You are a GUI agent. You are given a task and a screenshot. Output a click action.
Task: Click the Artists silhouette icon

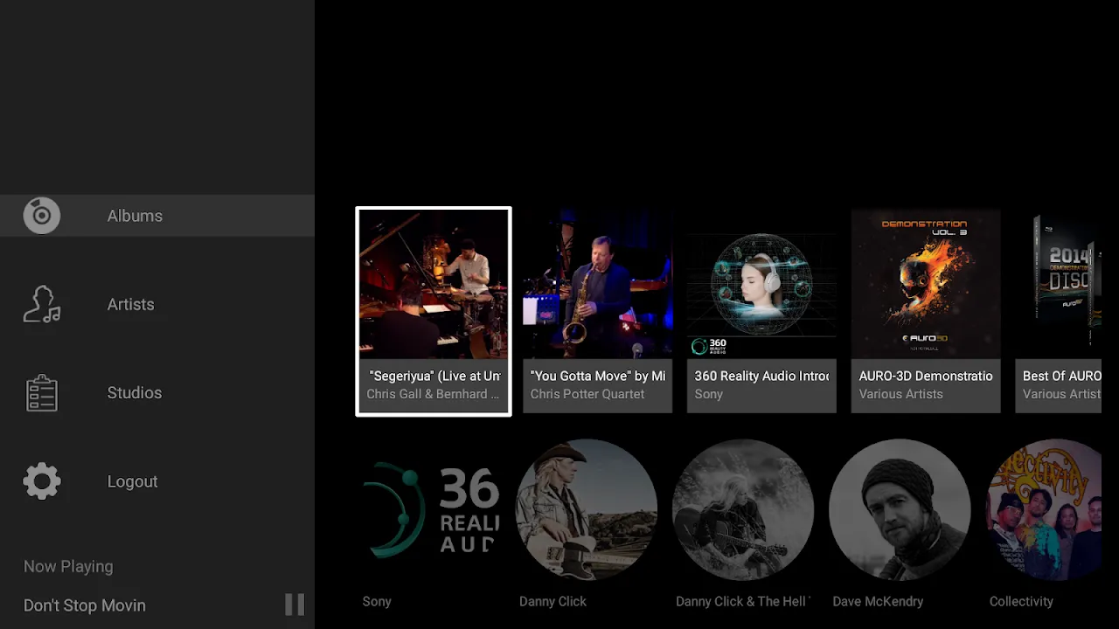click(42, 305)
